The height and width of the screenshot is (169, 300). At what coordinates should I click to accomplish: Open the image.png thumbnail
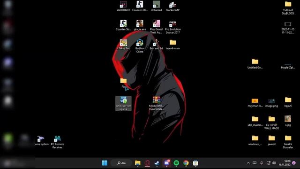click(271, 102)
